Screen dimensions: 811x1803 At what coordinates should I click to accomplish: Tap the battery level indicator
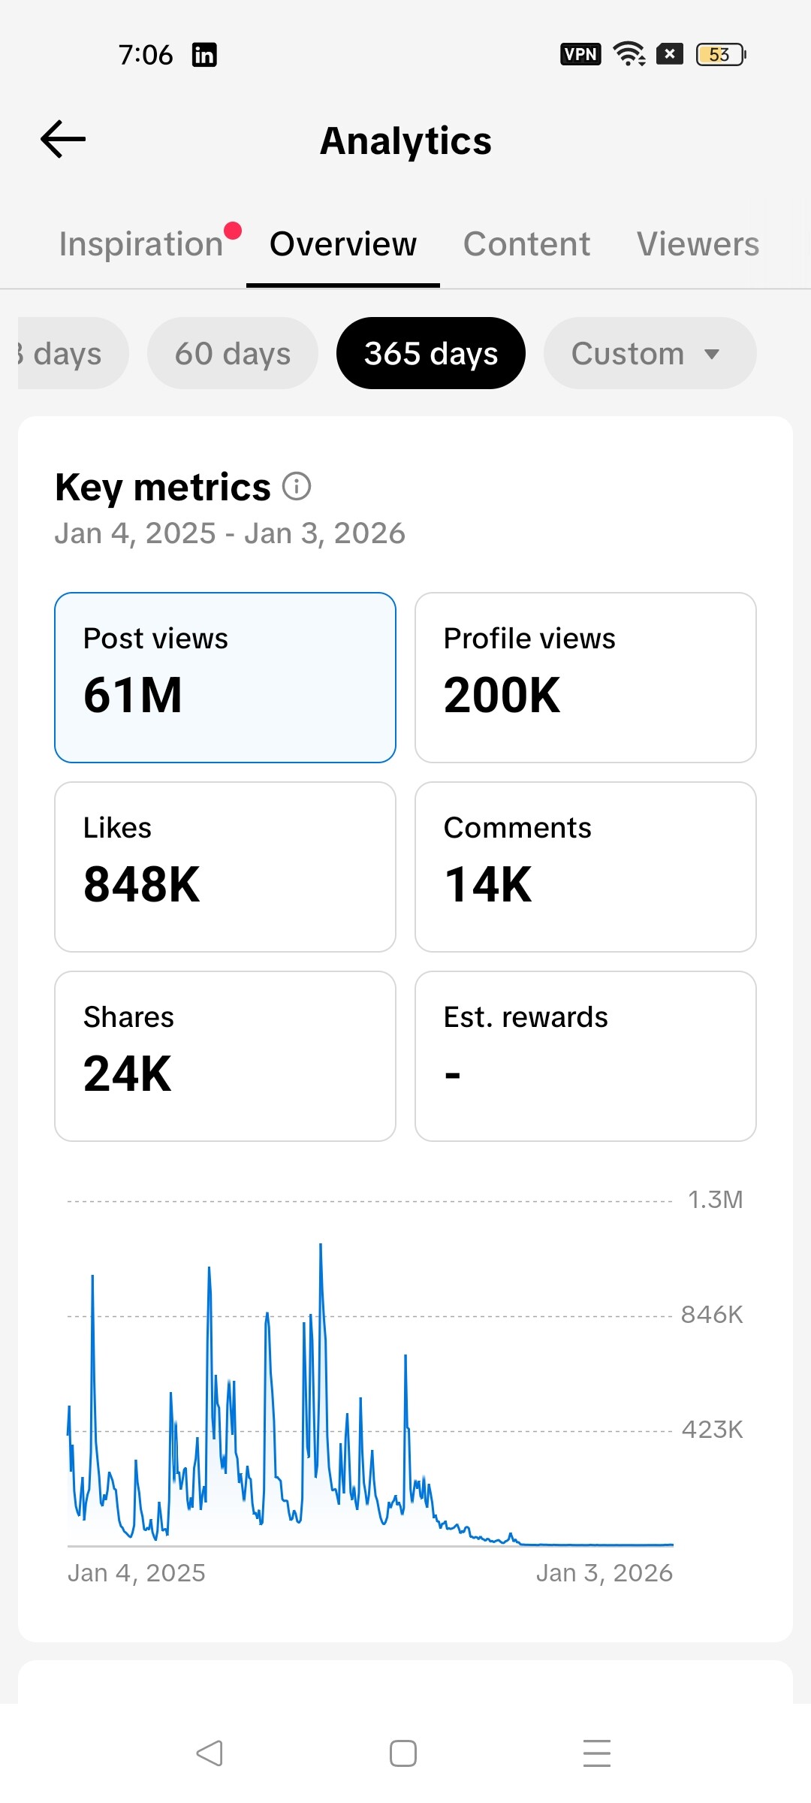[x=720, y=54]
